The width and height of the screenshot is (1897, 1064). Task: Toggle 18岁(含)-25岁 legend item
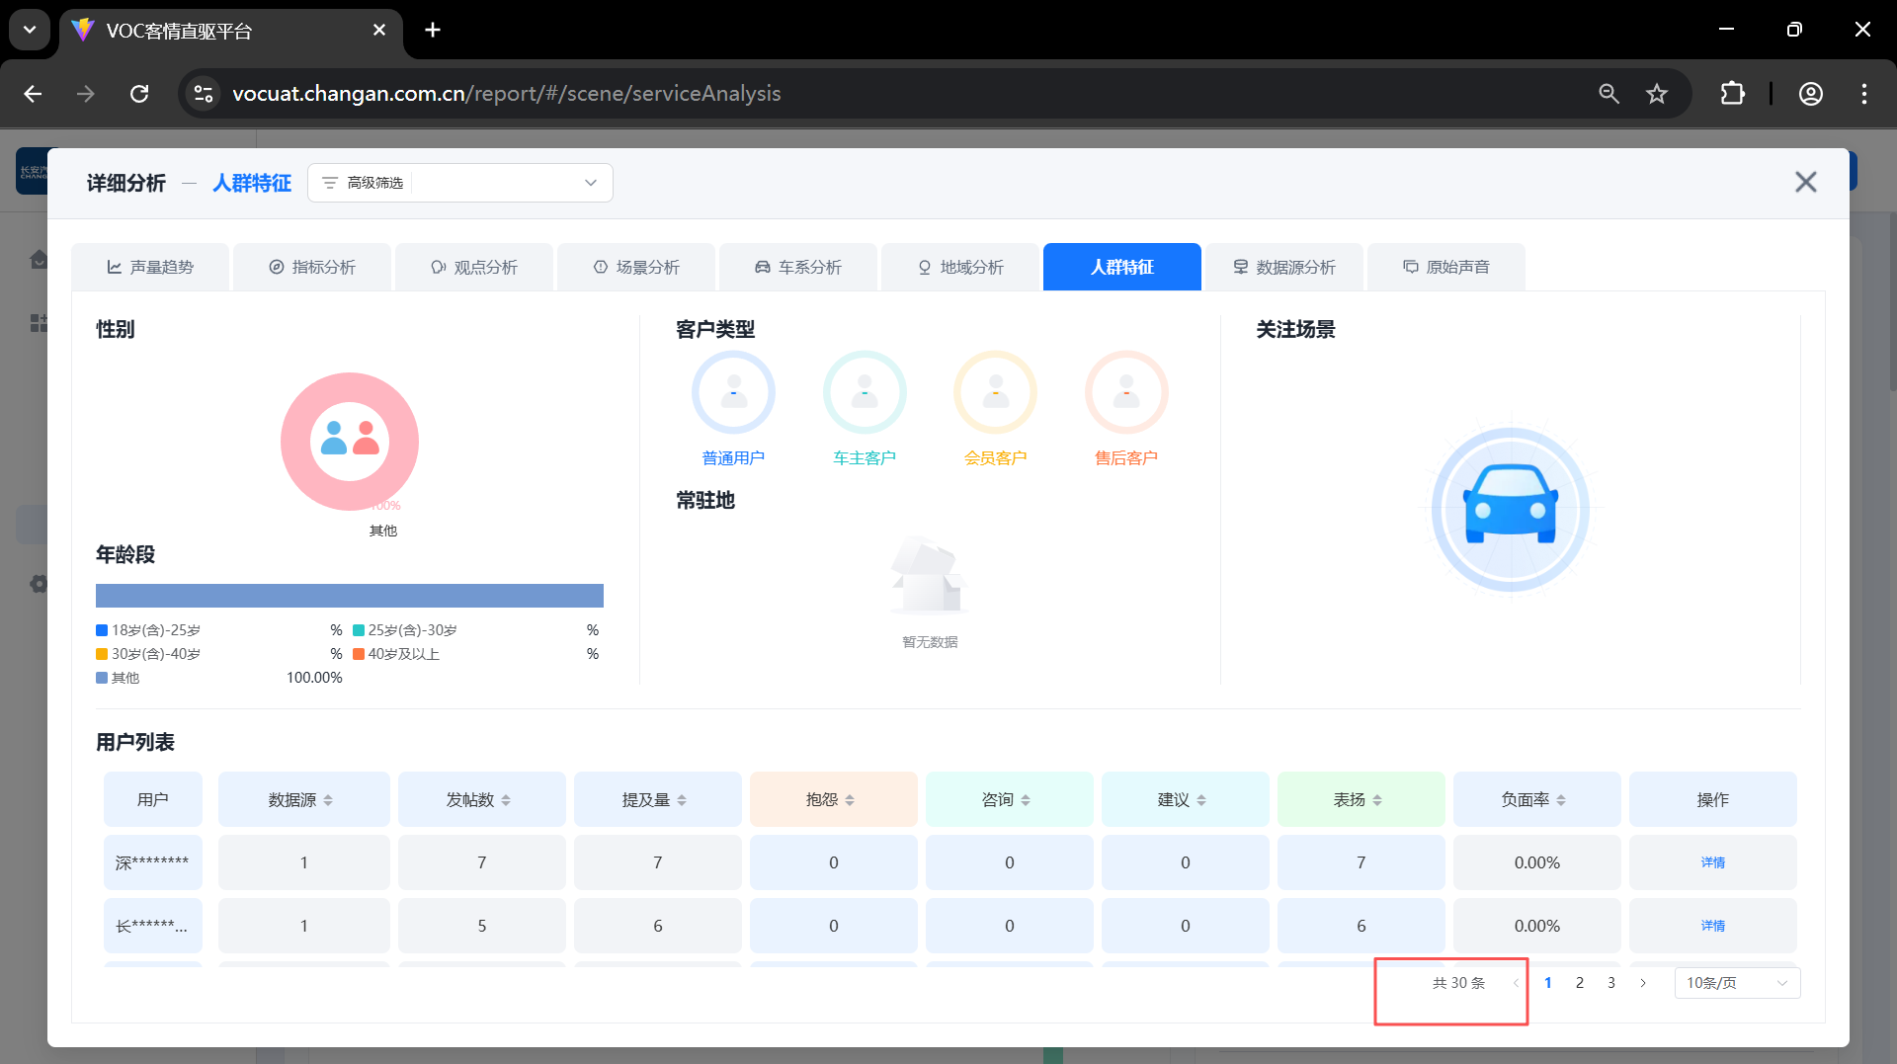coord(148,630)
